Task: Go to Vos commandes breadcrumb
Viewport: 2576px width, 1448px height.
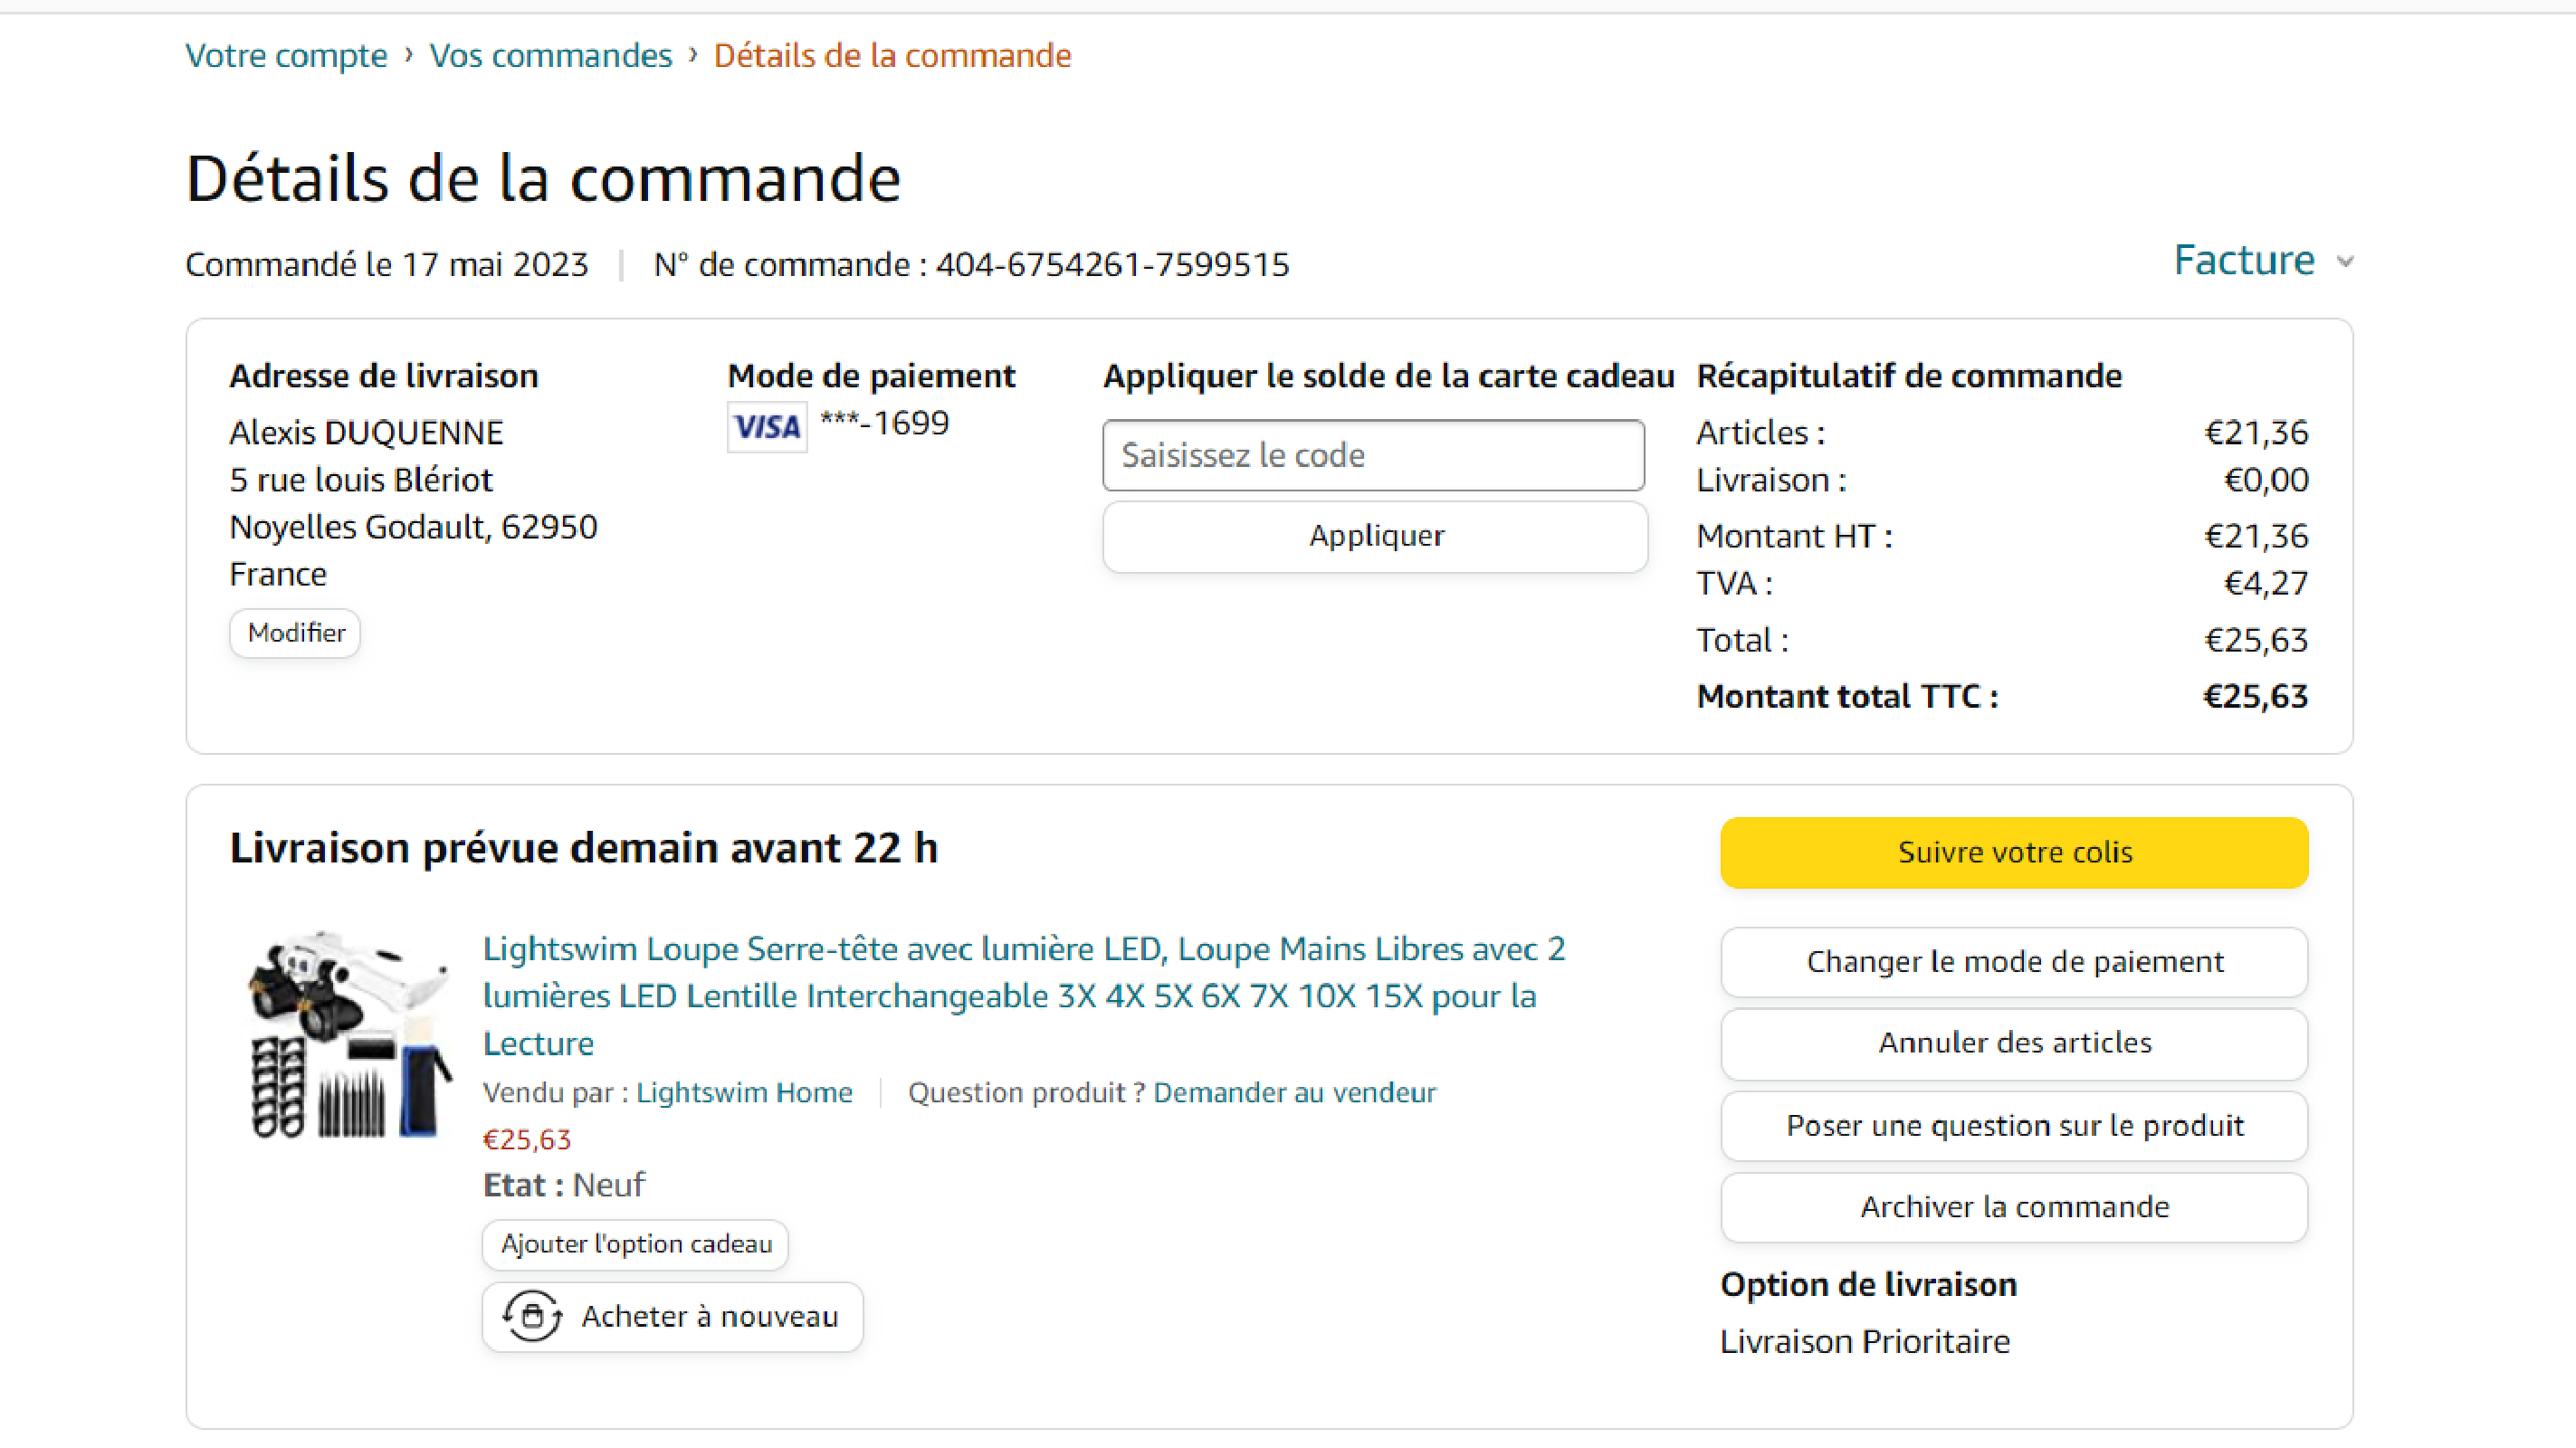Action: tap(550, 55)
